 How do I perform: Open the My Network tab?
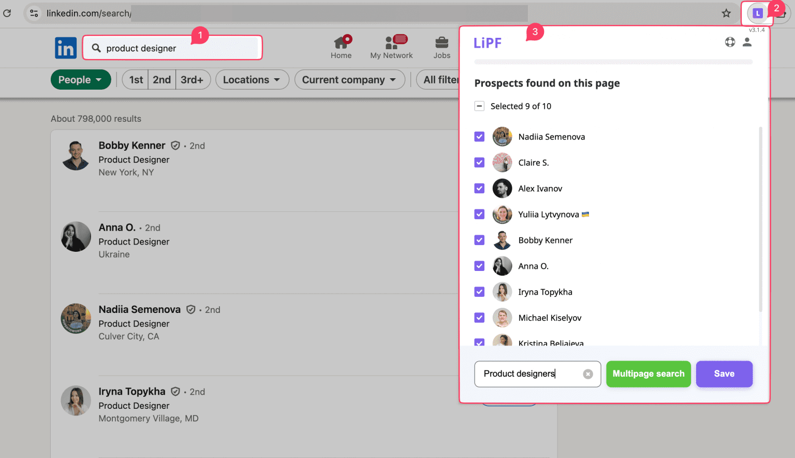coord(391,48)
